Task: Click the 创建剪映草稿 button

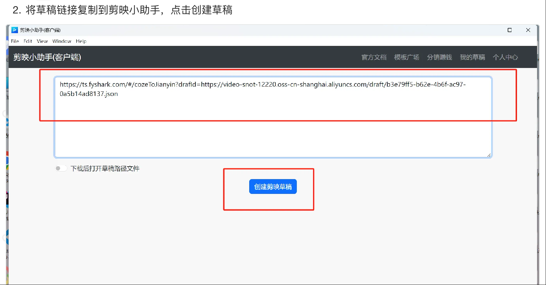Action: tap(273, 187)
